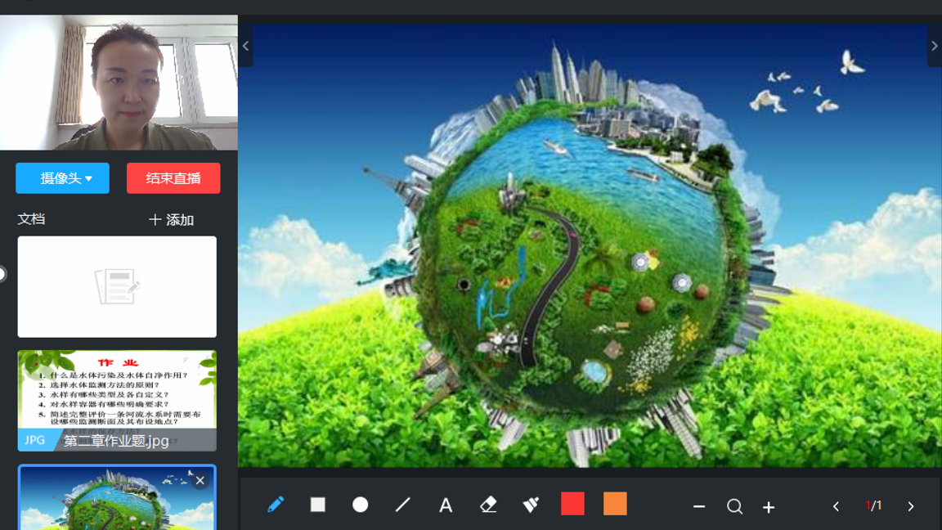Select the pencil drawing tool
Viewport: 942px width, 530px height.
point(276,505)
